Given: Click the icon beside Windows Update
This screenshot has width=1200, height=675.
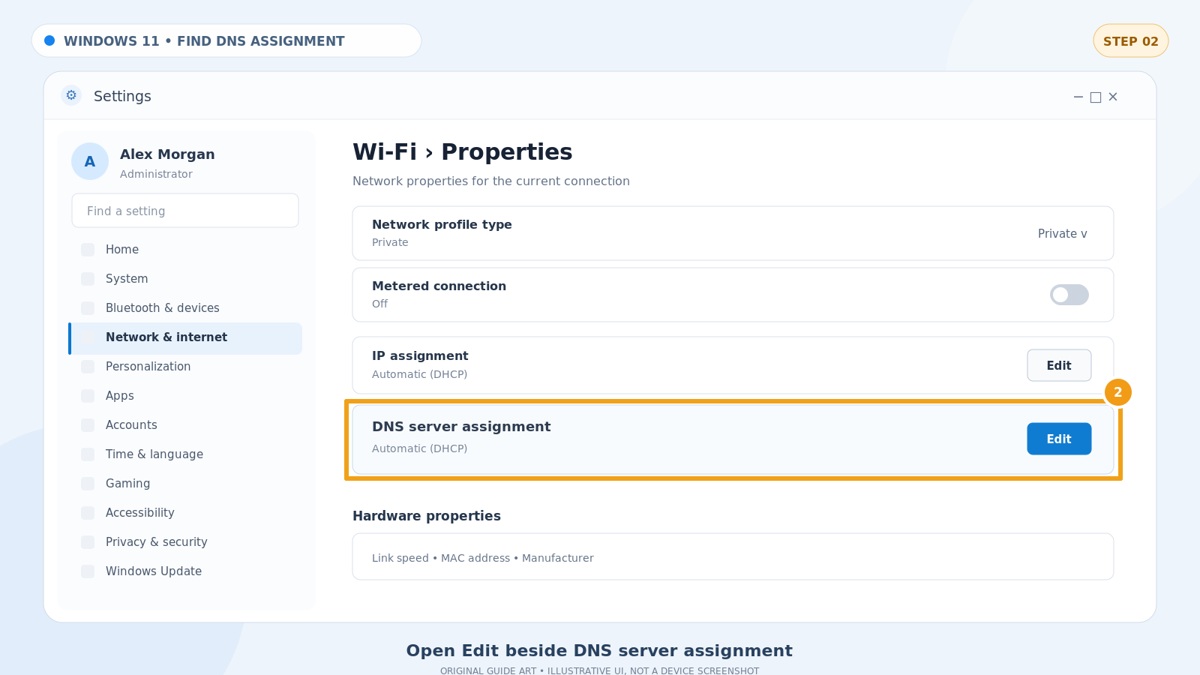Looking at the screenshot, I should click(88, 571).
